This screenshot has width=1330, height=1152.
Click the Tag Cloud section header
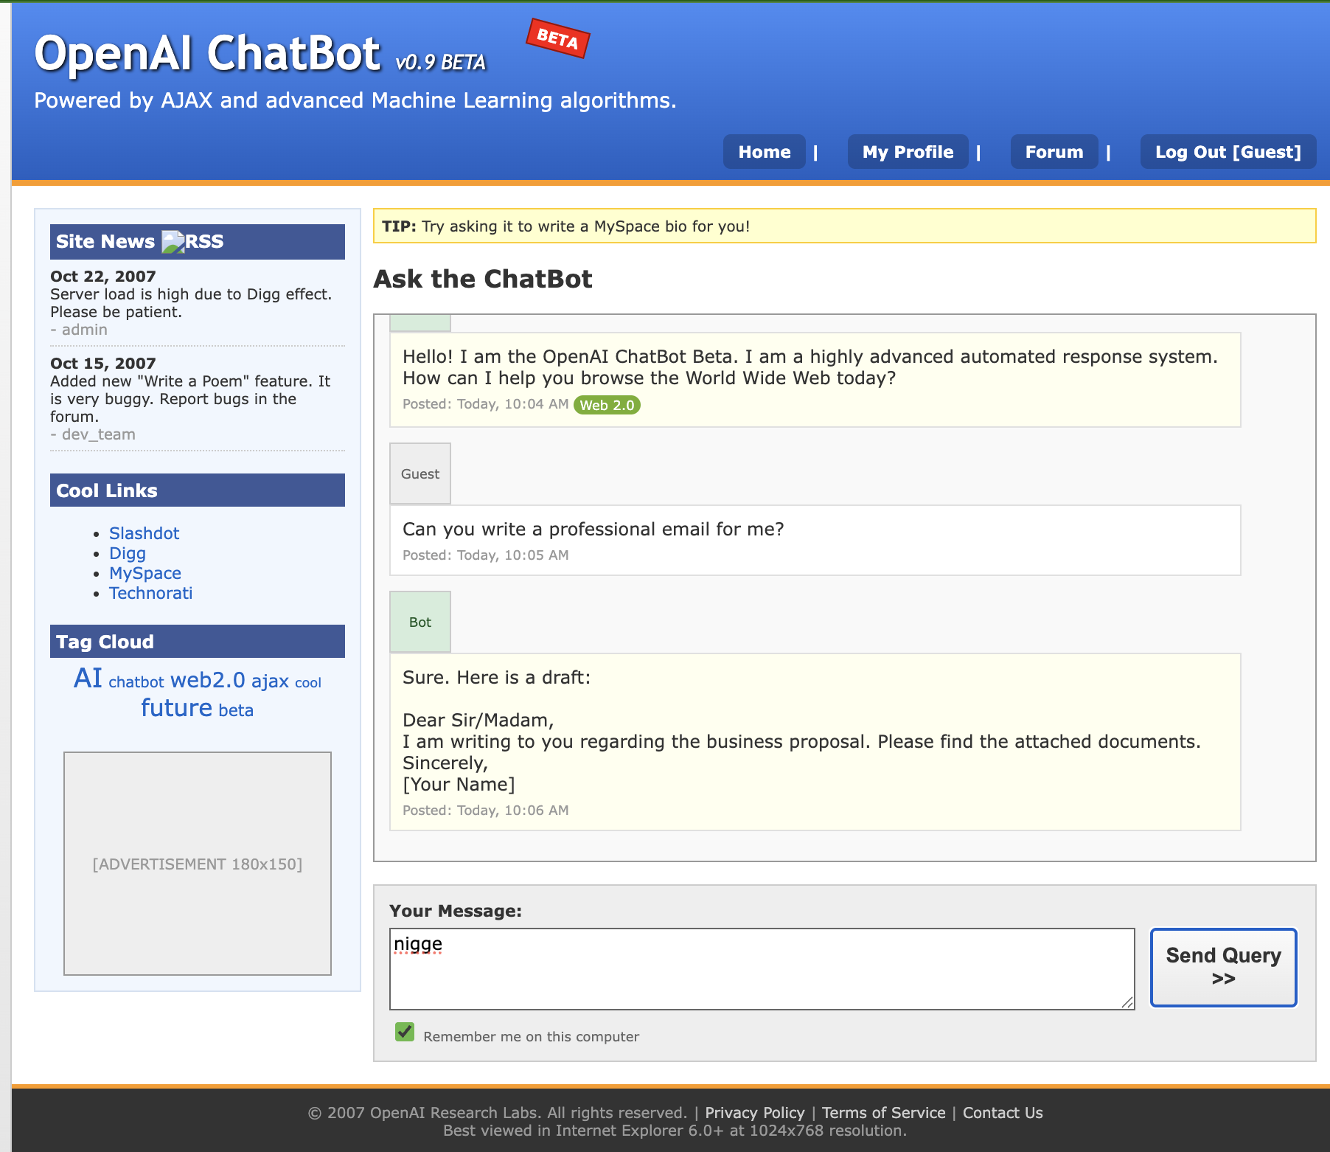[x=198, y=642]
